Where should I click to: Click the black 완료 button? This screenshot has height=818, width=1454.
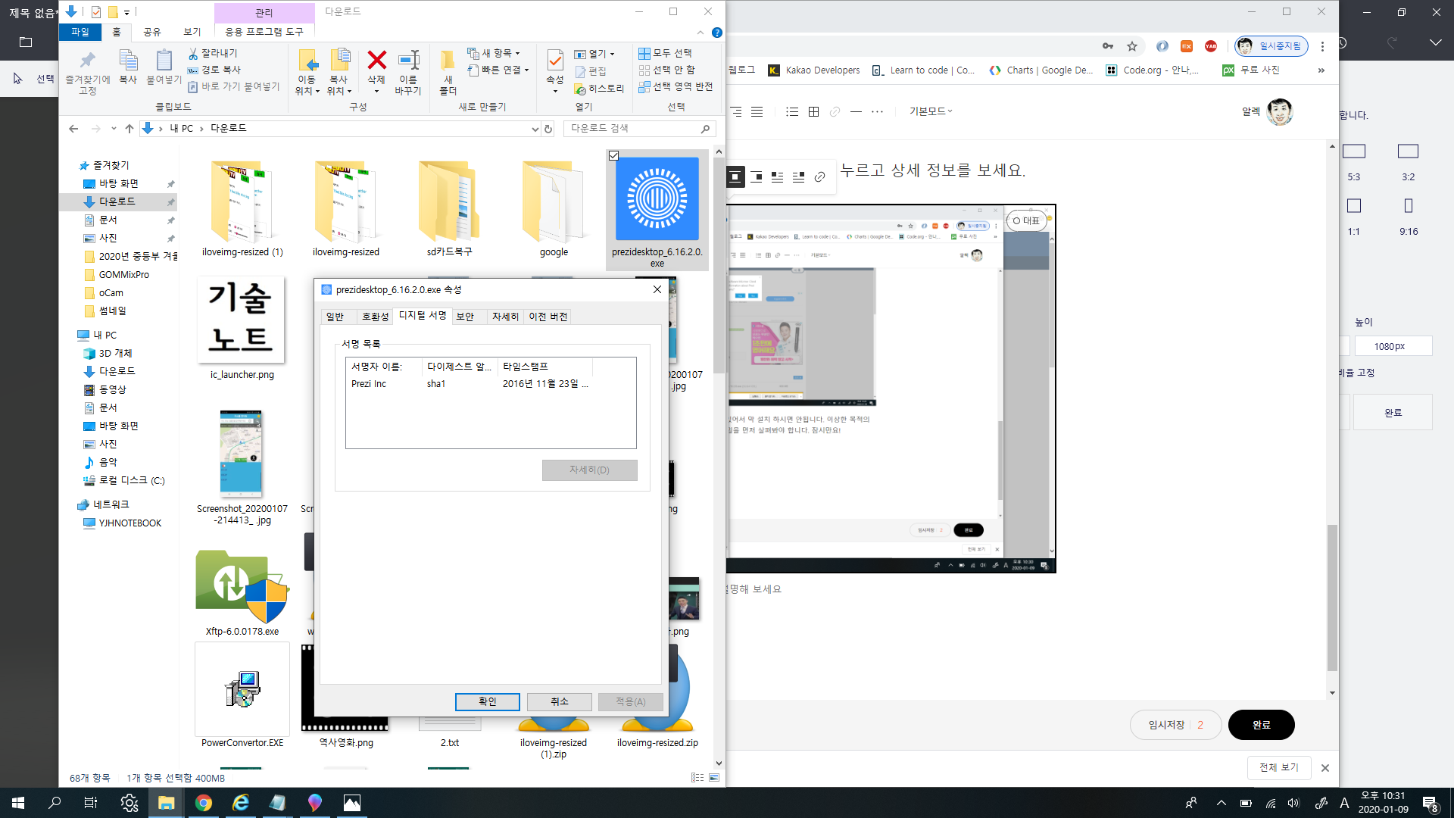point(1261,725)
